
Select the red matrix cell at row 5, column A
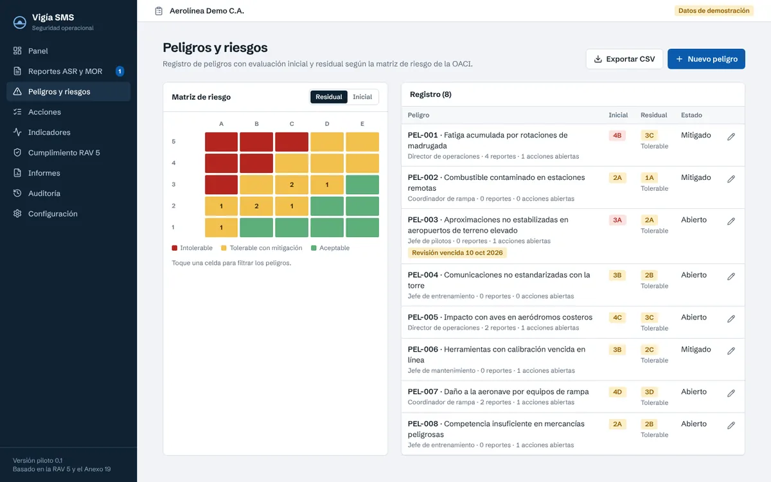coord(222,142)
